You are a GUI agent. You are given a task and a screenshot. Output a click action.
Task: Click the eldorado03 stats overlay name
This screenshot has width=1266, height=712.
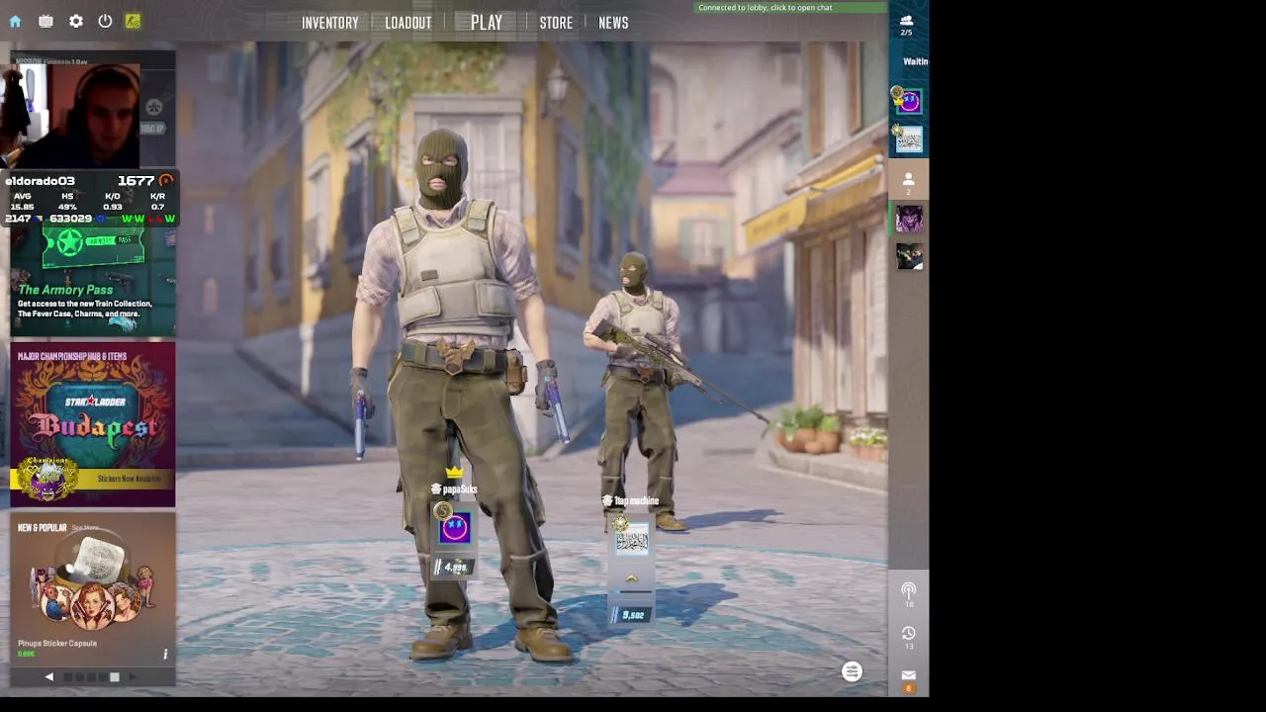pyautogui.click(x=40, y=181)
